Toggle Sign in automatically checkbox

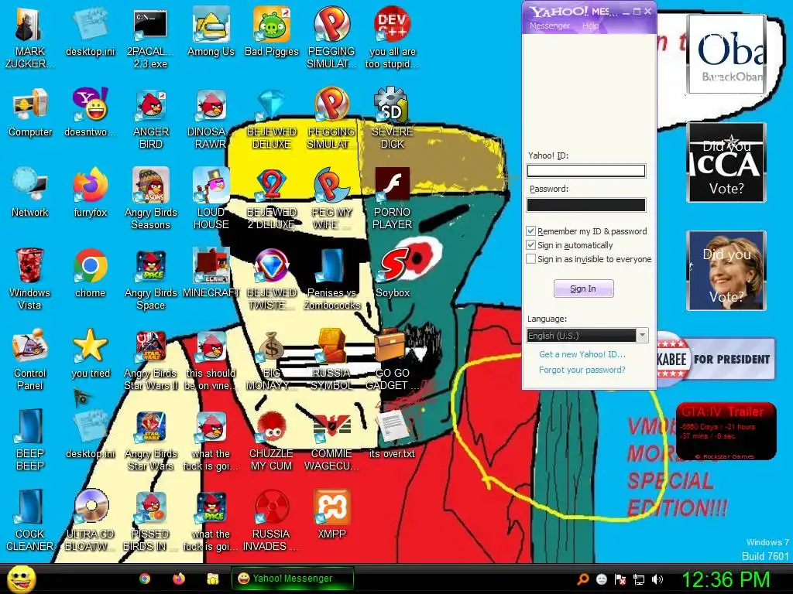pyautogui.click(x=530, y=245)
